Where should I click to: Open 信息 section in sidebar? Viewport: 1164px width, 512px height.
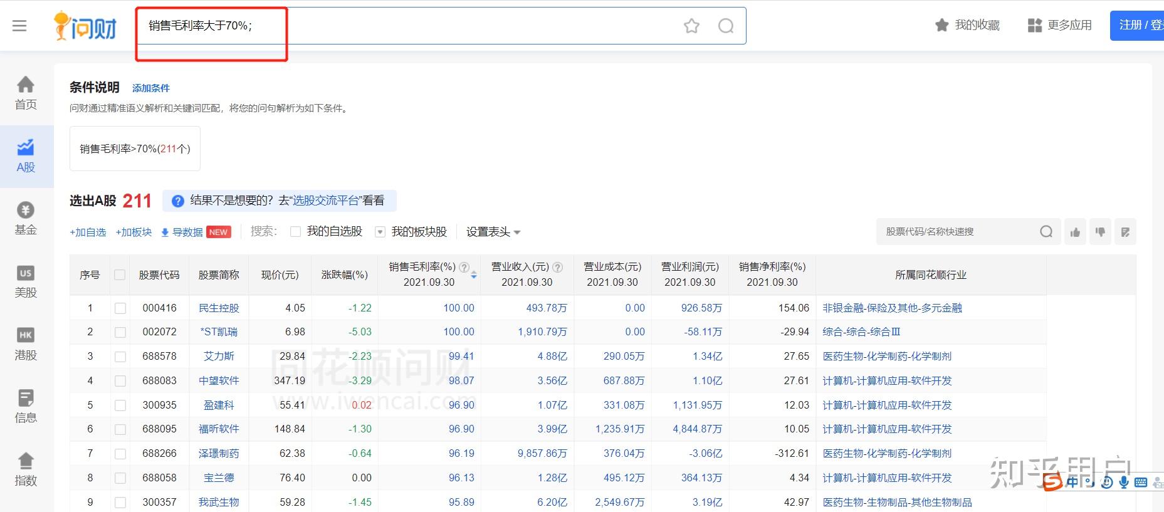(x=26, y=407)
